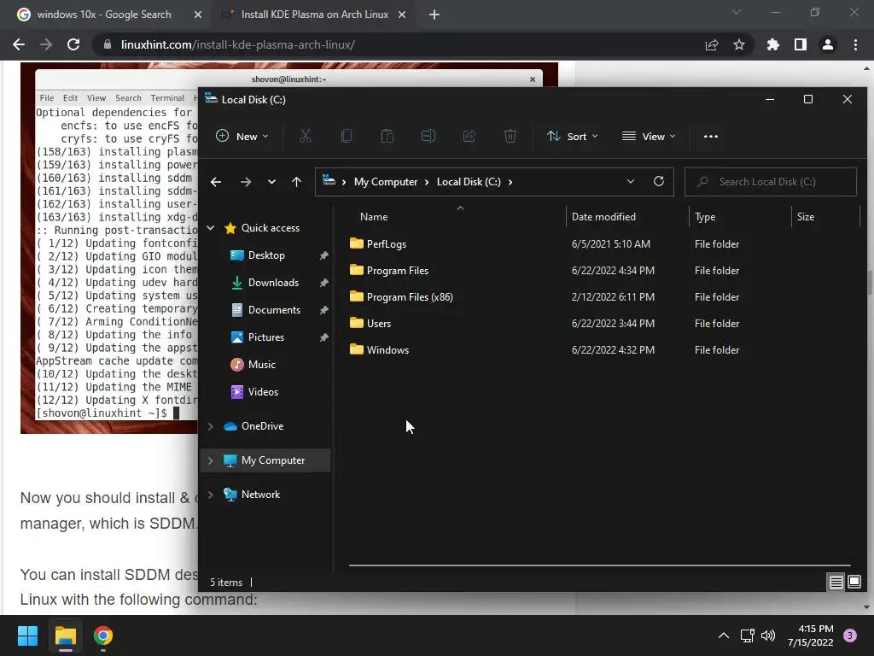This screenshot has width=874, height=656.
Task: Click the Chrome address bar URL
Action: (x=238, y=44)
